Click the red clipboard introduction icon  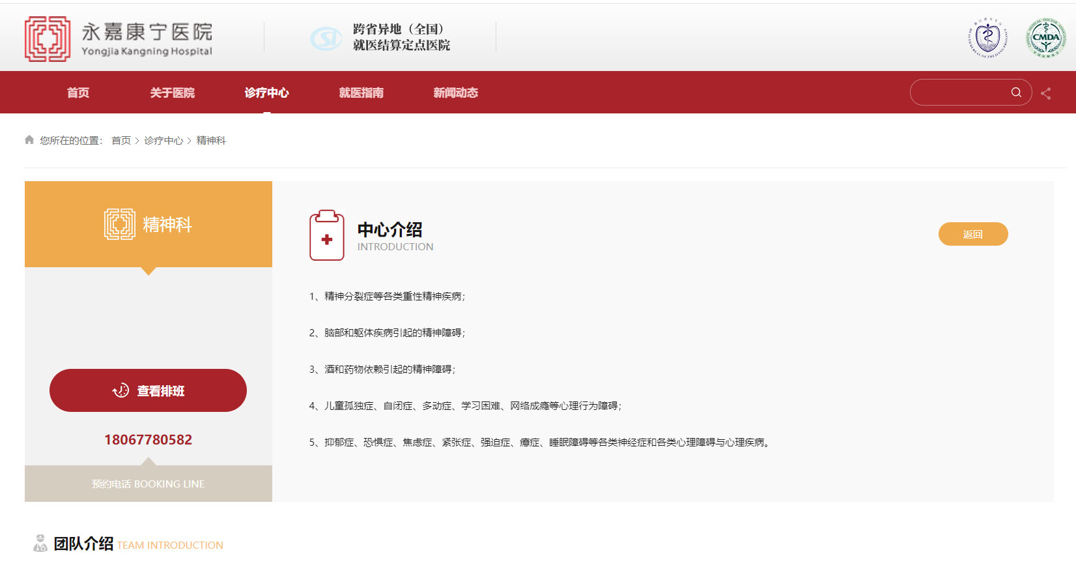coord(327,235)
